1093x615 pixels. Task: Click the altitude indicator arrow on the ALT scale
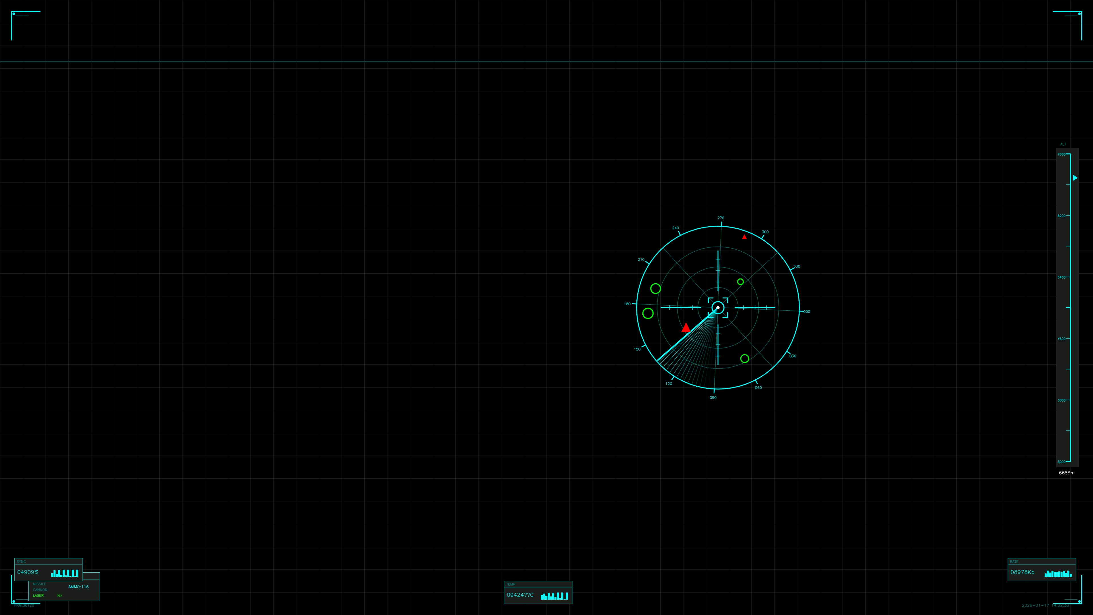click(x=1075, y=177)
